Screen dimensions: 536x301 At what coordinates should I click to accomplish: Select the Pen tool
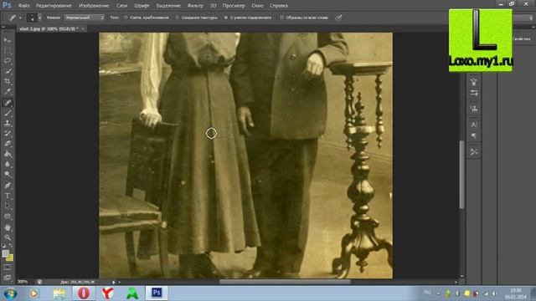pos(8,186)
